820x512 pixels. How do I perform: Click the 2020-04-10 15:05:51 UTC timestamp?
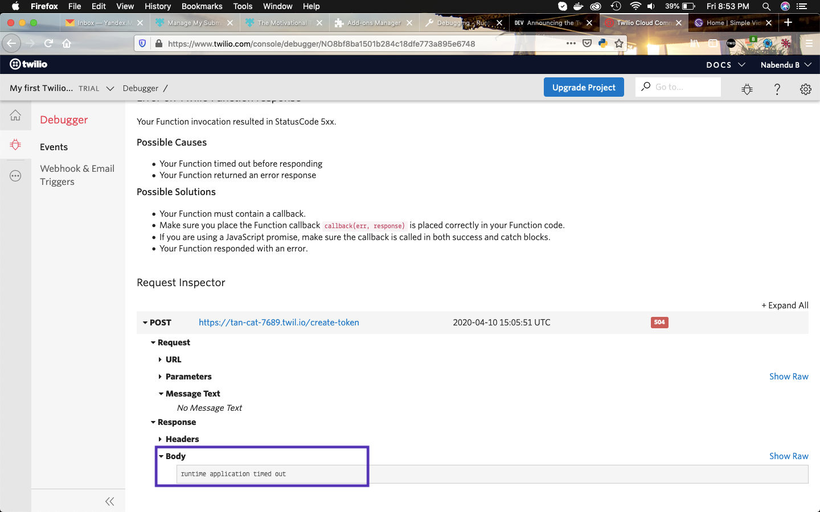[502, 323]
